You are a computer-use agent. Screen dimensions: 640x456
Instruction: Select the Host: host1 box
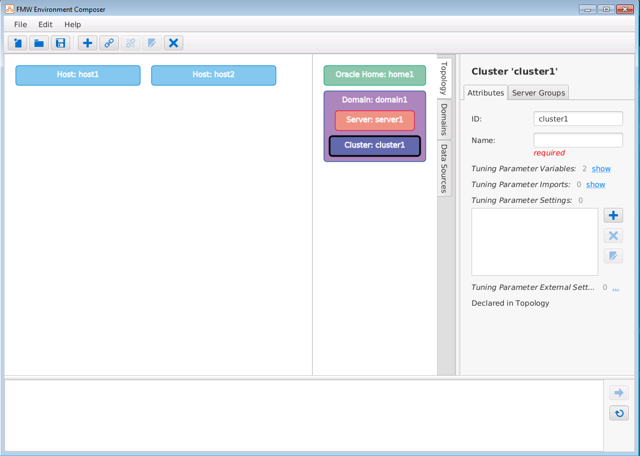point(78,75)
